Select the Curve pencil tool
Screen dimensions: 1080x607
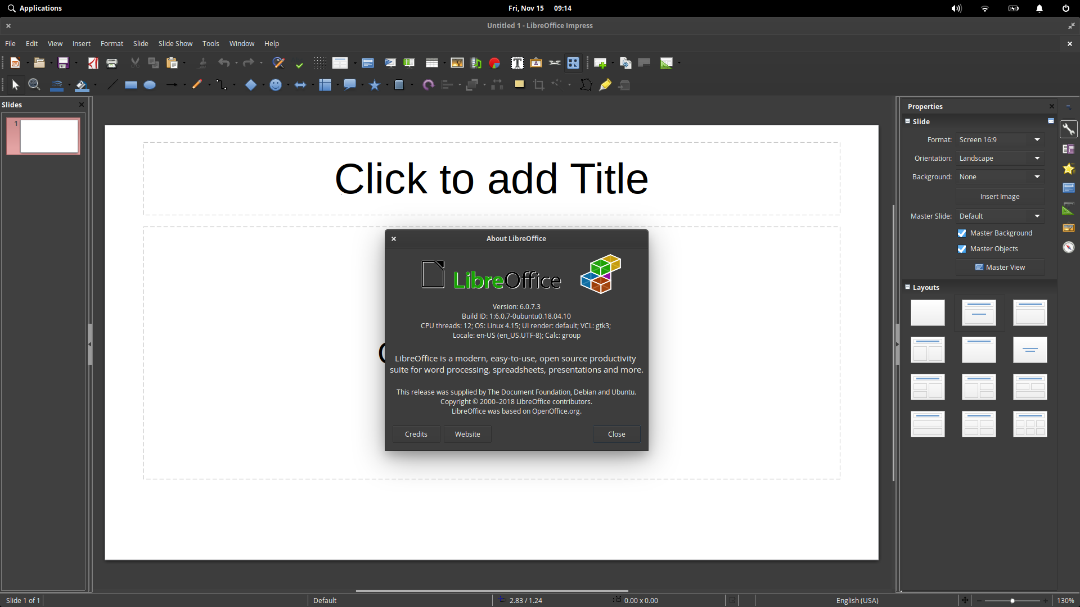(197, 85)
